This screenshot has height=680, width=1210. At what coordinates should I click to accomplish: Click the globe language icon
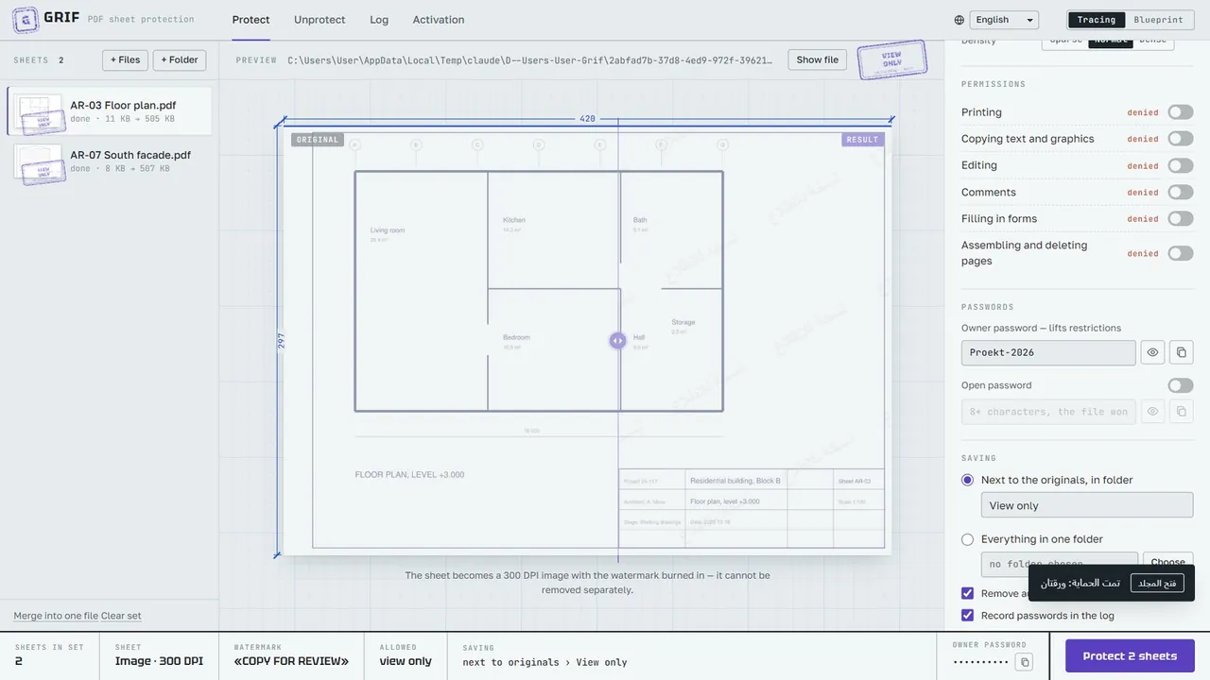959,20
